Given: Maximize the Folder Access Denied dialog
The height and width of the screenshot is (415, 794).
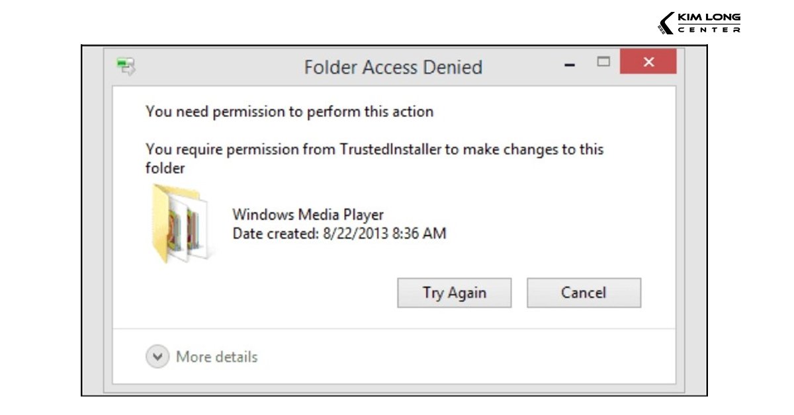Looking at the screenshot, I should [x=603, y=62].
